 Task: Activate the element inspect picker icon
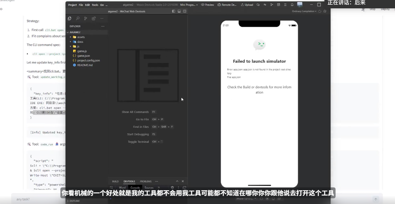[x=112, y=188]
